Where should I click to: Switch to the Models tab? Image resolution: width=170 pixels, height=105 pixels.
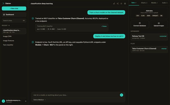coord(154,3)
